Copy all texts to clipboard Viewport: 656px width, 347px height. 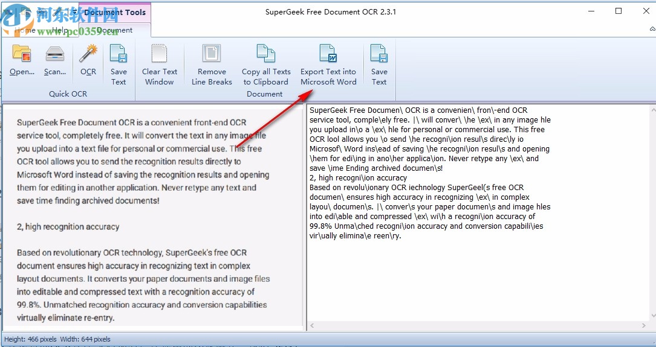point(266,65)
